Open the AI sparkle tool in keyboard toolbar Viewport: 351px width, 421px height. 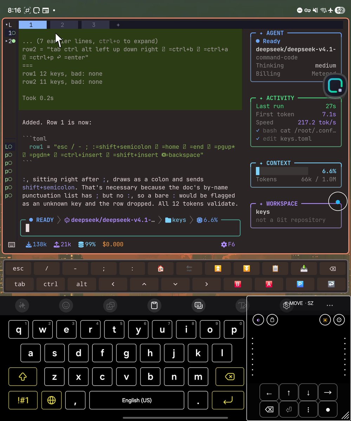point(22,305)
